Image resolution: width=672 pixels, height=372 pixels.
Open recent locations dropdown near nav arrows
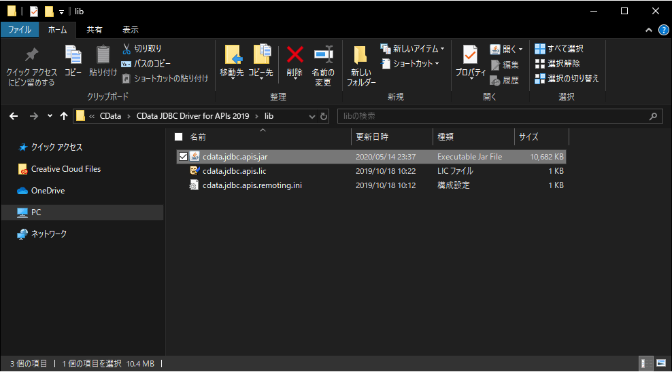[50, 116]
